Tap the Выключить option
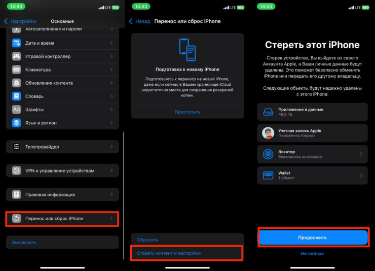Image resolution: width=375 pixels, height=271 pixels. point(24,242)
